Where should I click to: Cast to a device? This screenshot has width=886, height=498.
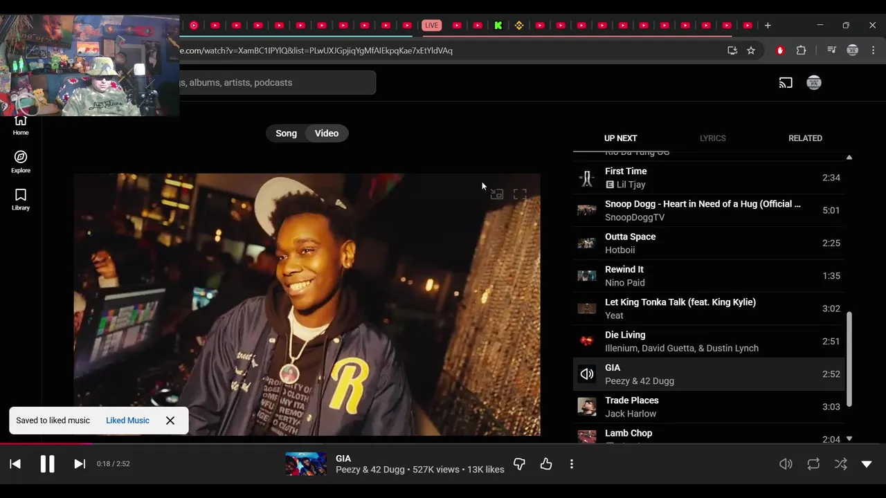click(786, 83)
